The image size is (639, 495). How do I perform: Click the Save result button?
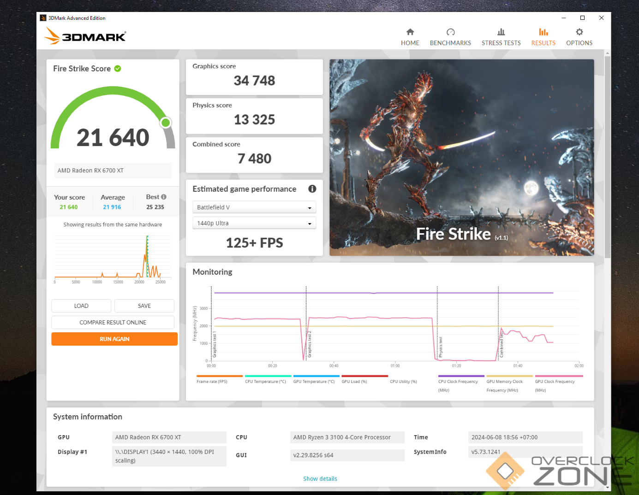pyautogui.click(x=144, y=306)
